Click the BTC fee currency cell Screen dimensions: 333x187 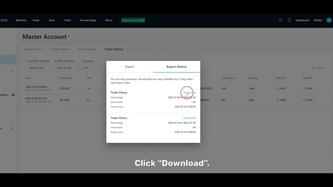(x=224, y=100)
